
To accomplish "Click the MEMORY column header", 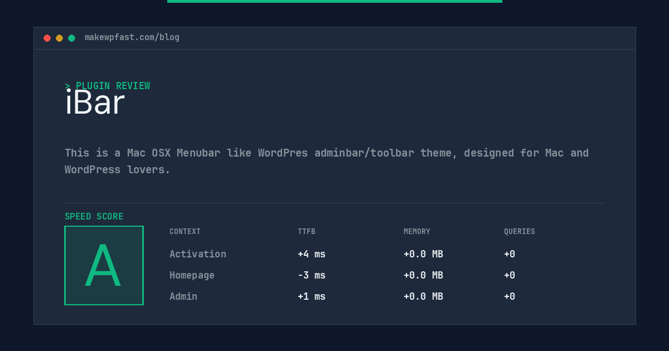I will tap(417, 232).
